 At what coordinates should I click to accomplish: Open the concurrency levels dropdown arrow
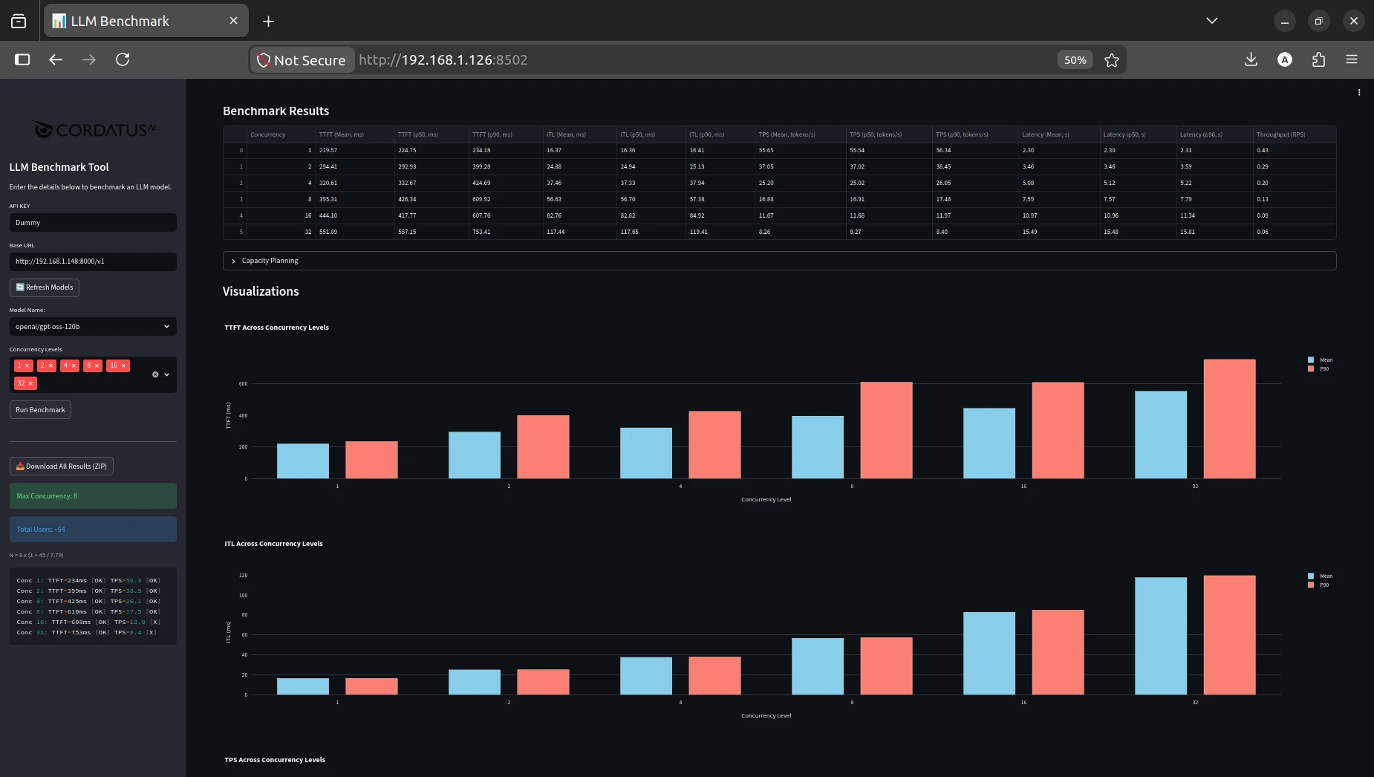166,374
